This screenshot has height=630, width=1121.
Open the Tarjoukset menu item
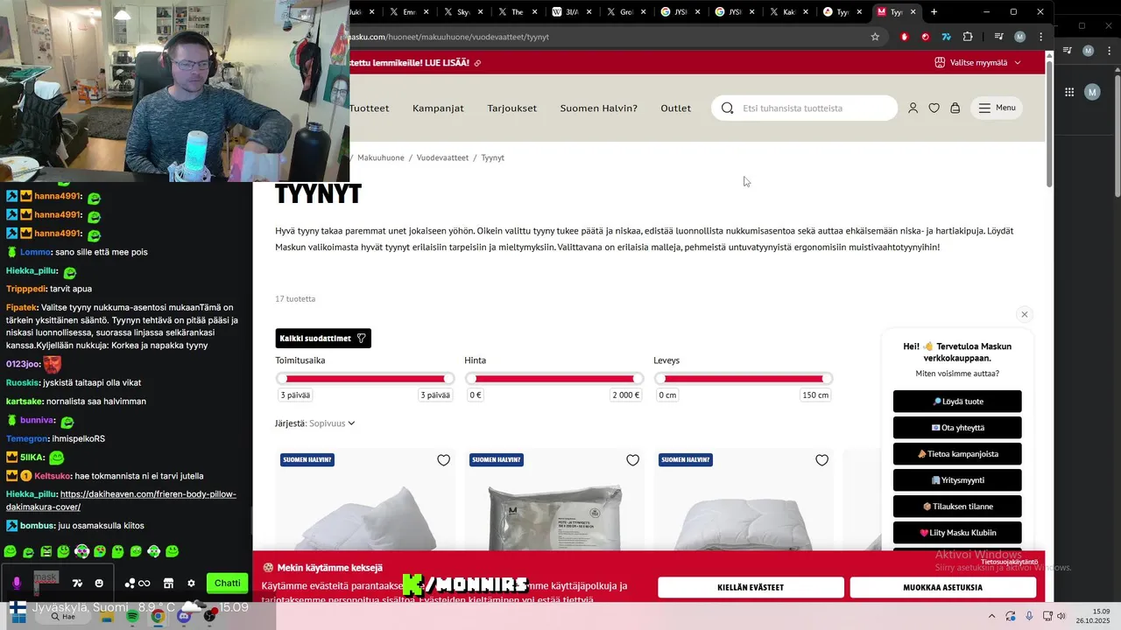(x=512, y=108)
